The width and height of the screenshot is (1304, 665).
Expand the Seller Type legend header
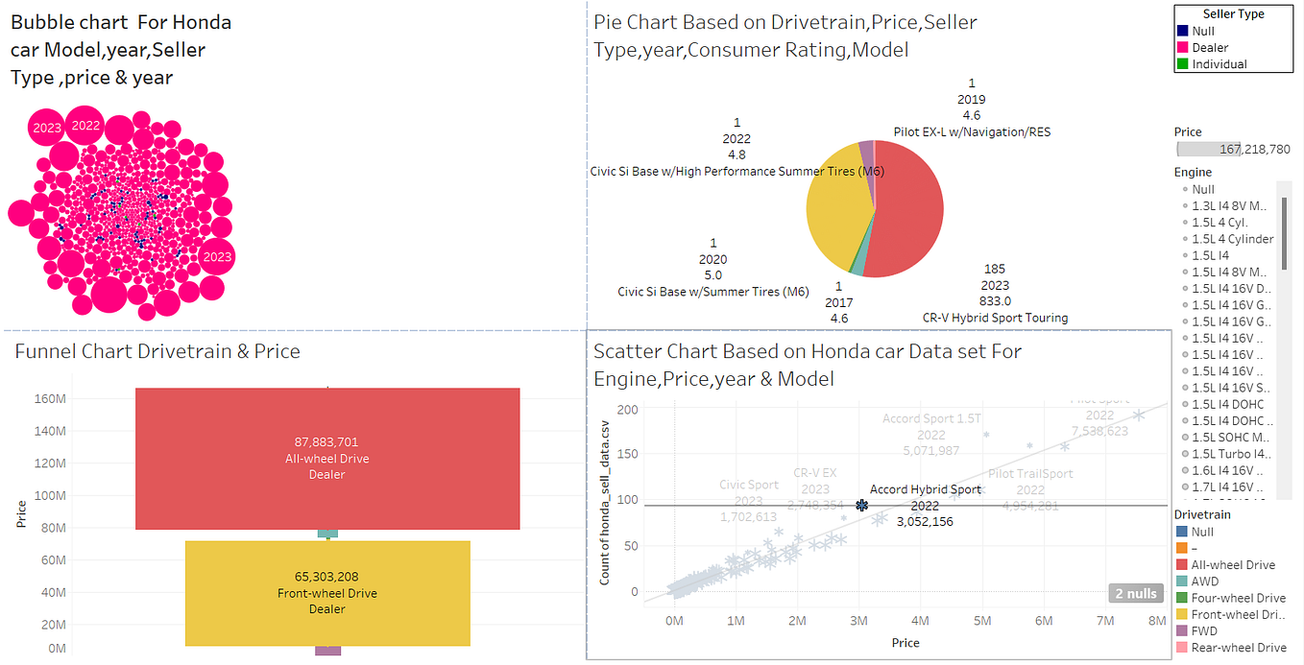tap(1232, 12)
